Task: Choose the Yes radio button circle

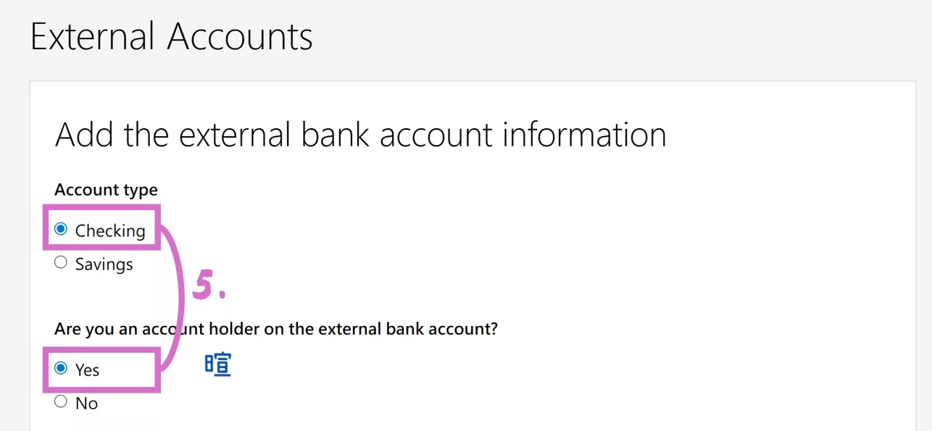Action: (x=61, y=369)
